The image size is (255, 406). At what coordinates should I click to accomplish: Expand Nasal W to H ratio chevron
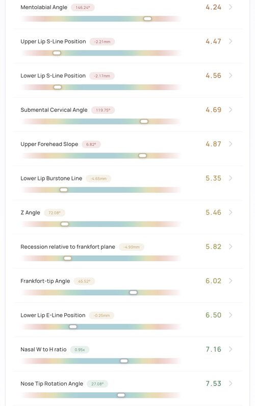pos(231,349)
